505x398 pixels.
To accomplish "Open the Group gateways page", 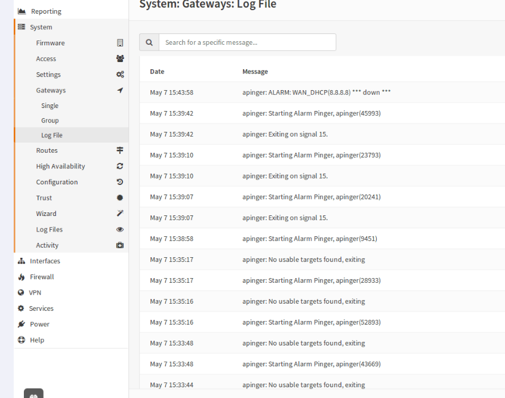I will click(50, 121).
